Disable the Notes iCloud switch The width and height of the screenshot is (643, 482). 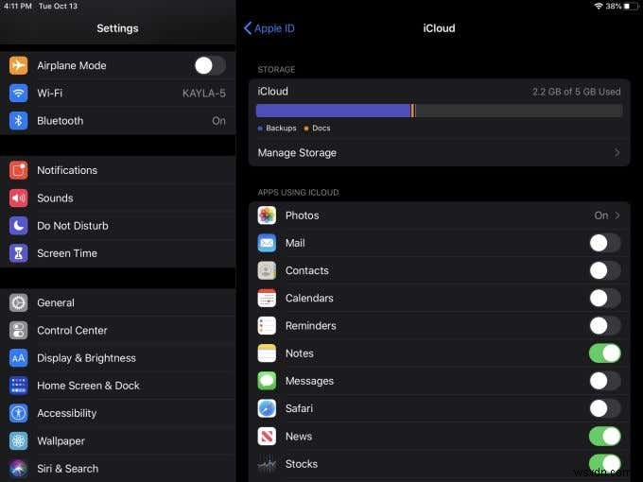(x=605, y=353)
